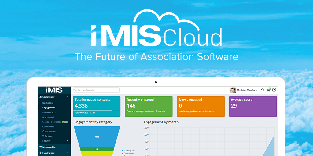Open the Security menu item
This screenshot has width=313, height=156.
(46, 141)
